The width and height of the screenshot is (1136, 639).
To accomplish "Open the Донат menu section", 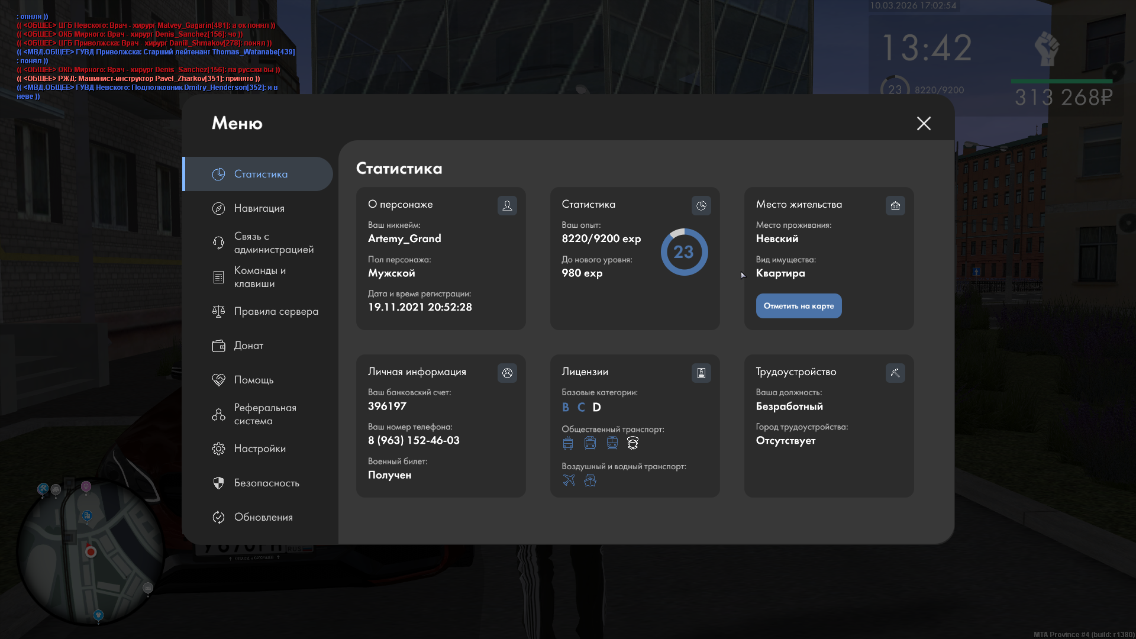I will tap(248, 346).
